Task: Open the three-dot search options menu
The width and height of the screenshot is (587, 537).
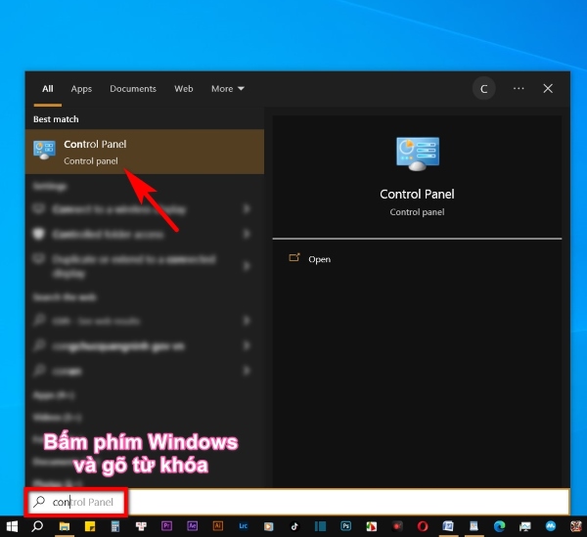Action: 519,89
